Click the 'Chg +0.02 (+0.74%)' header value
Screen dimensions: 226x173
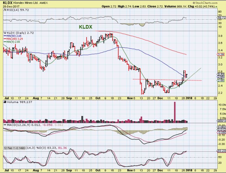pos(201,6)
